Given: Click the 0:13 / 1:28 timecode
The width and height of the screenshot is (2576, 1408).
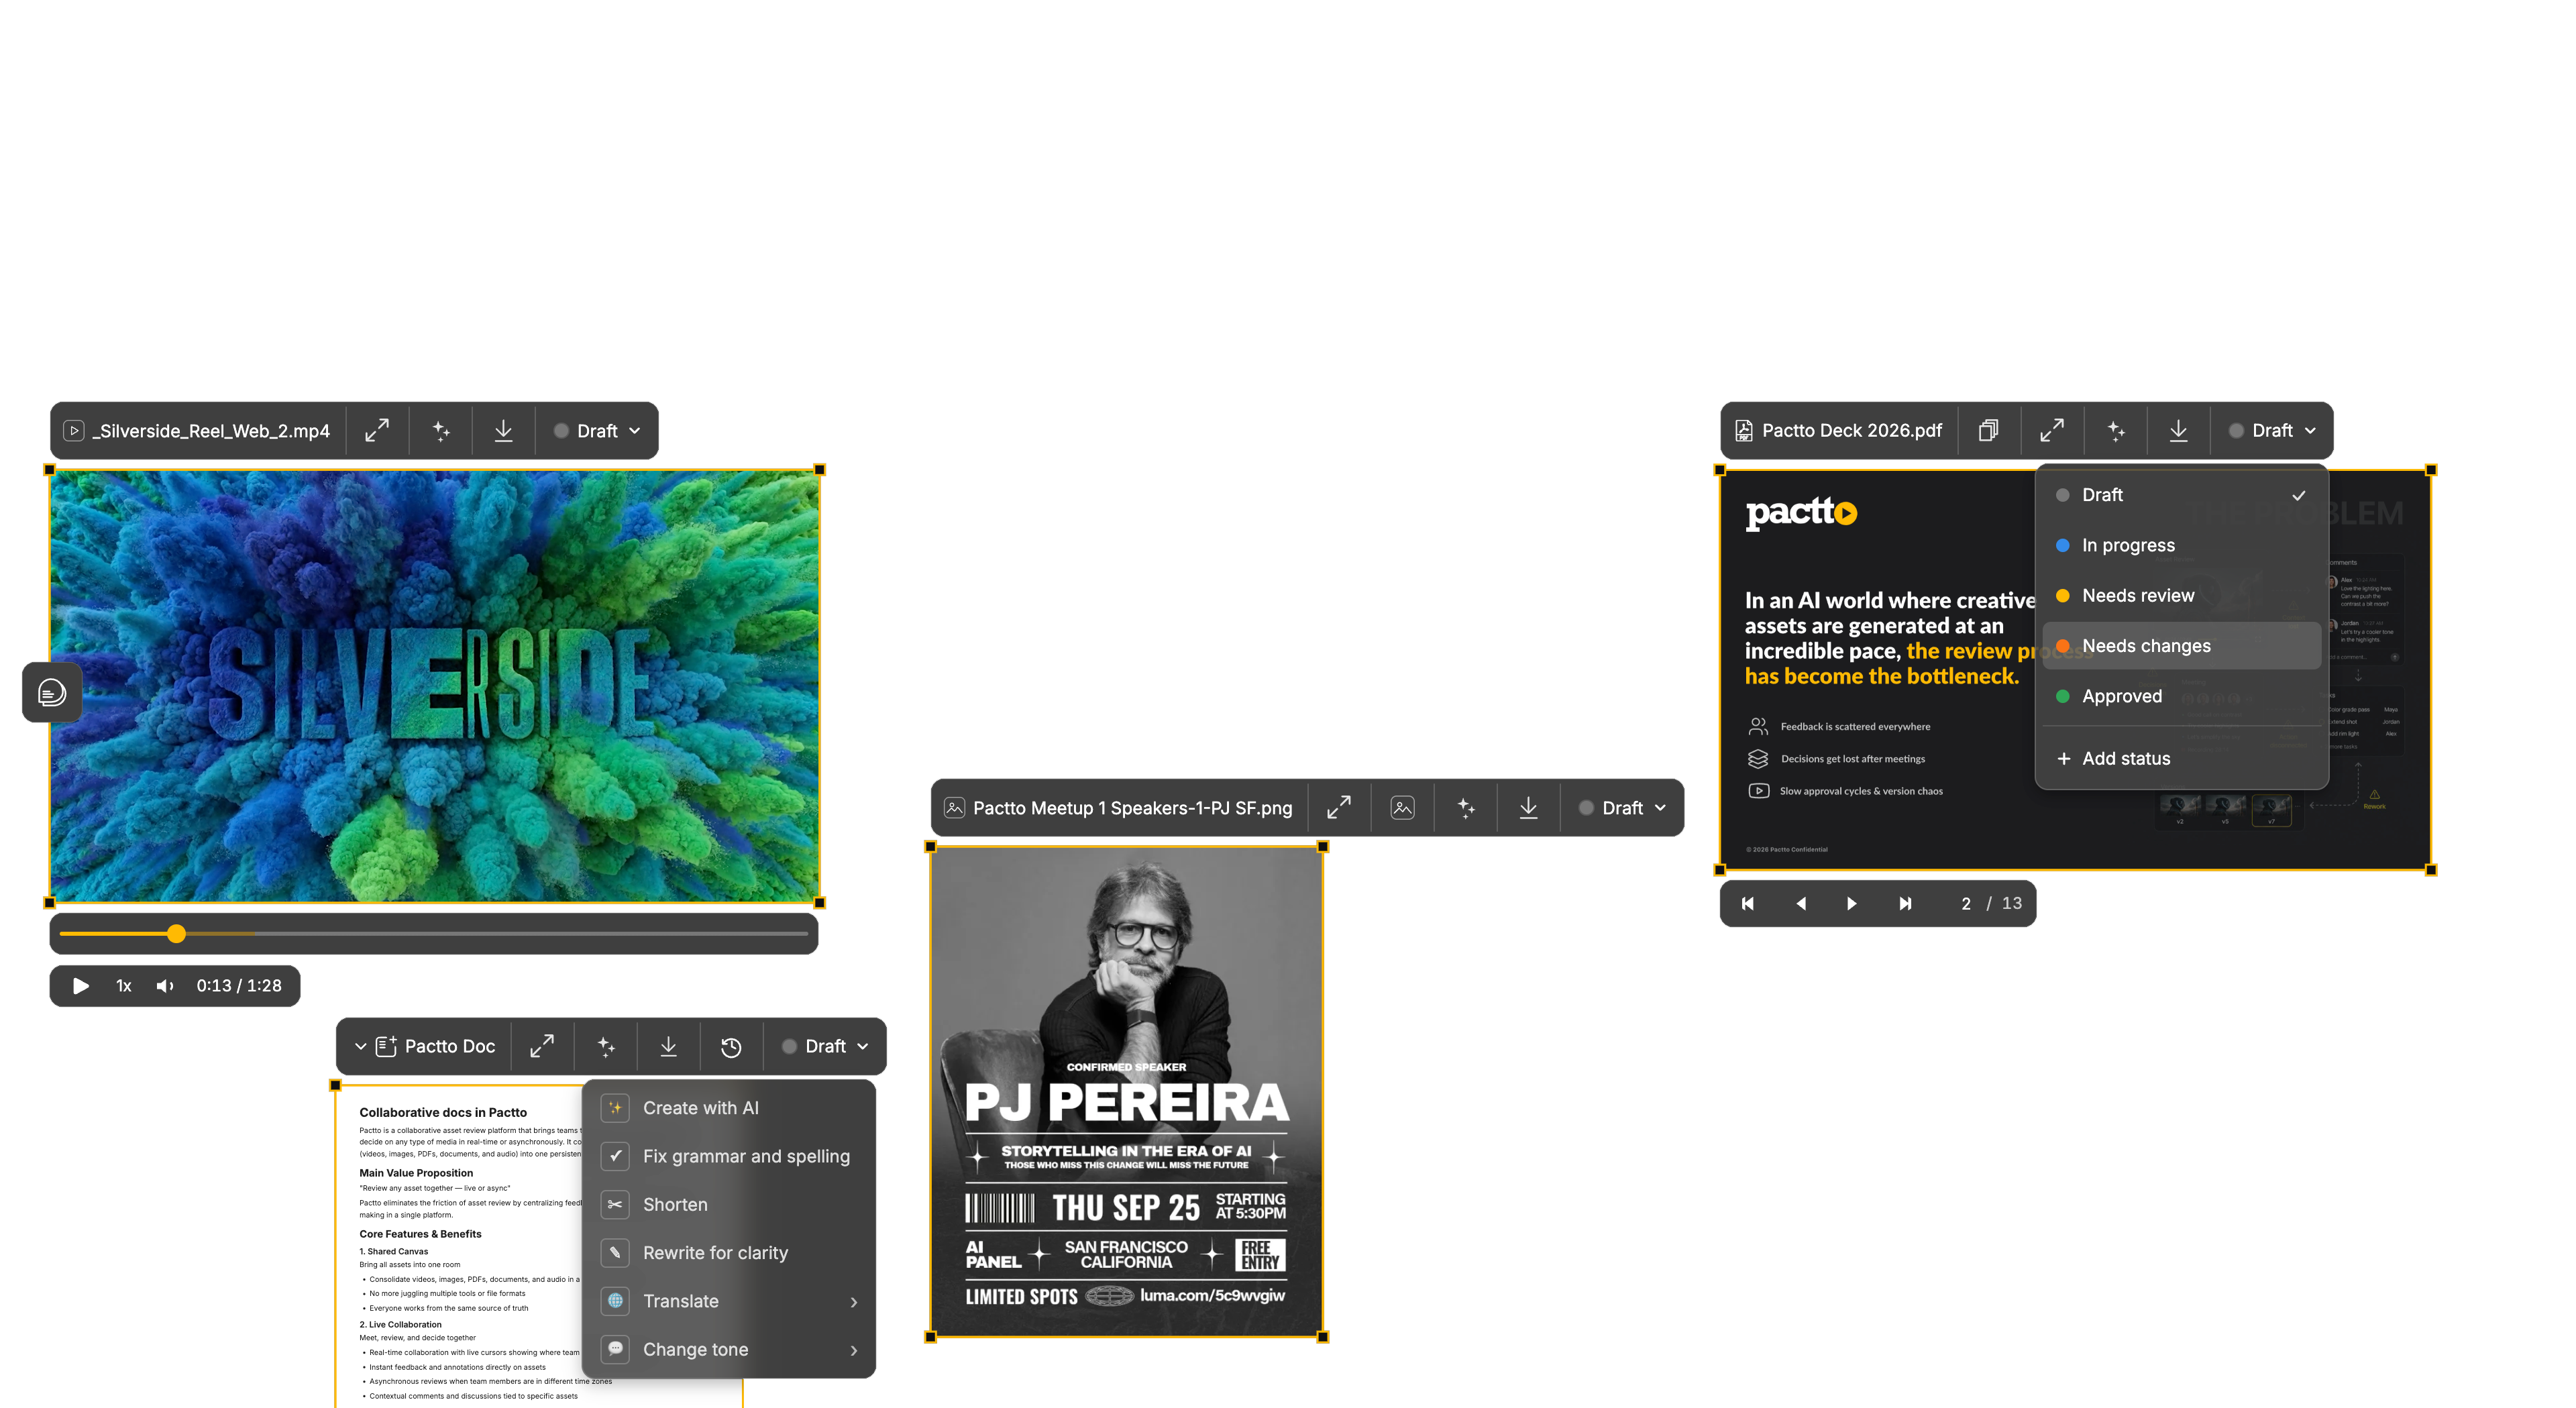Looking at the screenshot, I should point(239,986).
